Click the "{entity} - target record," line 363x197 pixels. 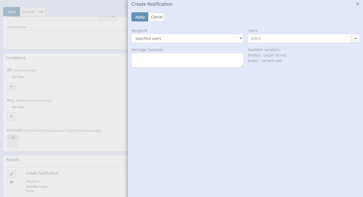[267, 55]
